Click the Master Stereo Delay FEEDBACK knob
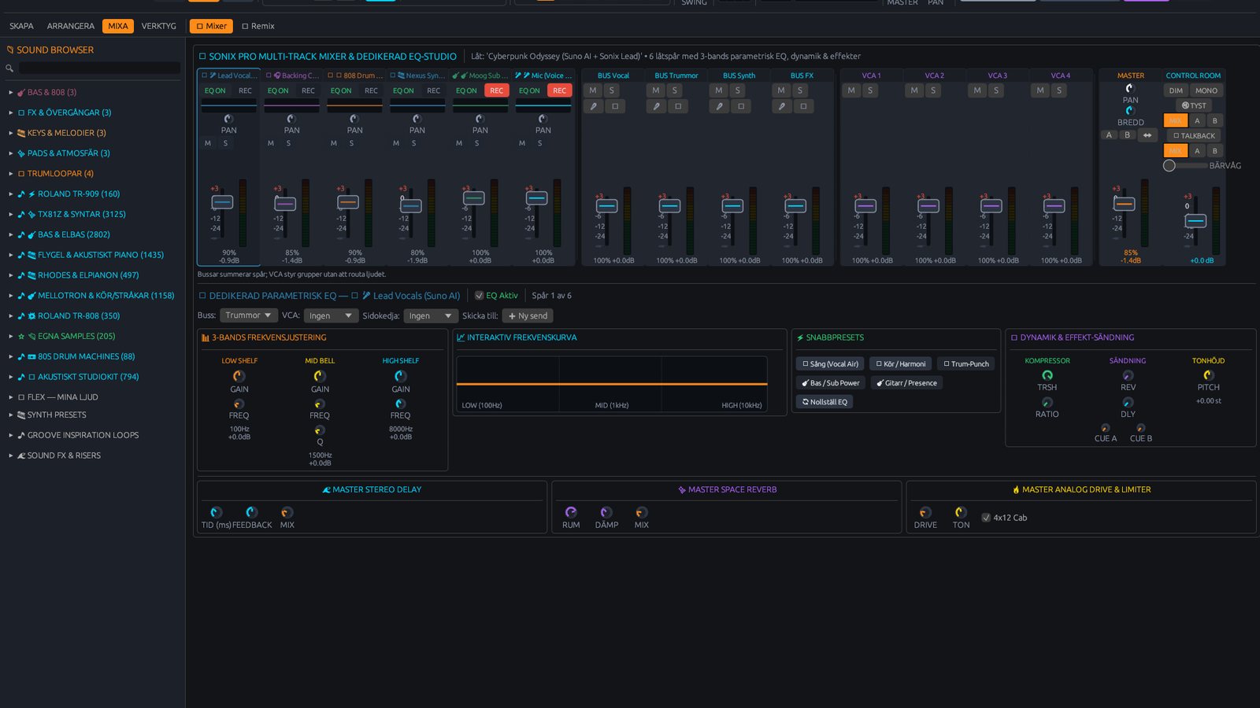This screenshot has width=1260, height=708. [251, 512]
